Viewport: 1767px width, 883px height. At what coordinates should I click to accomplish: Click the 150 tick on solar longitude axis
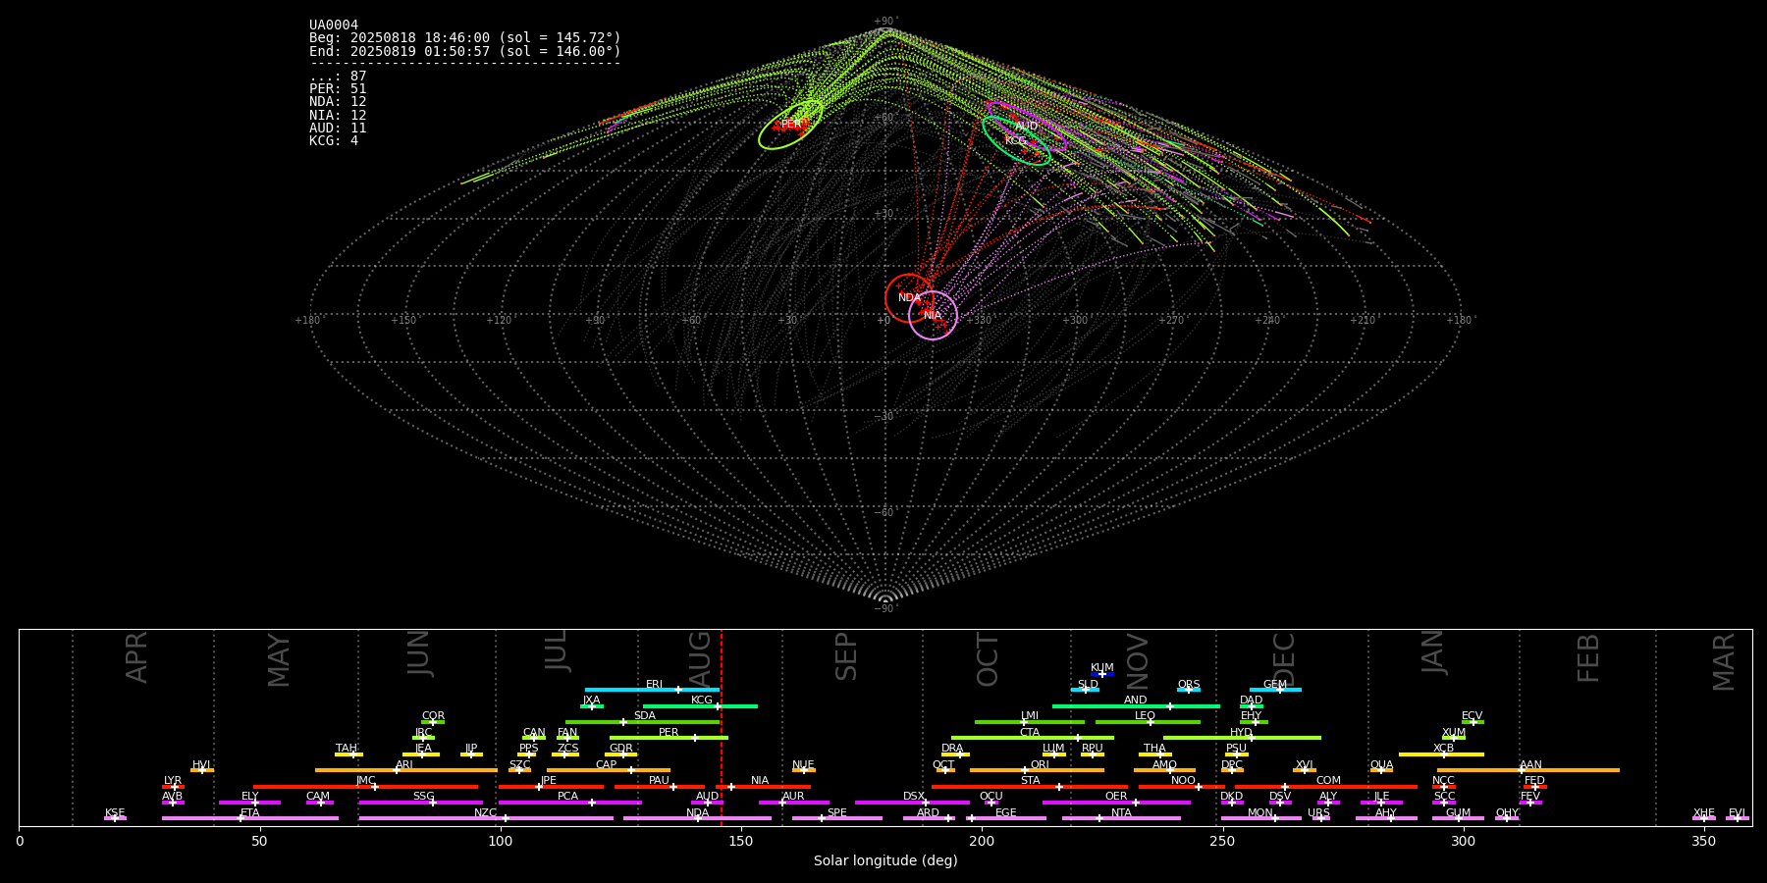(741, 841)
